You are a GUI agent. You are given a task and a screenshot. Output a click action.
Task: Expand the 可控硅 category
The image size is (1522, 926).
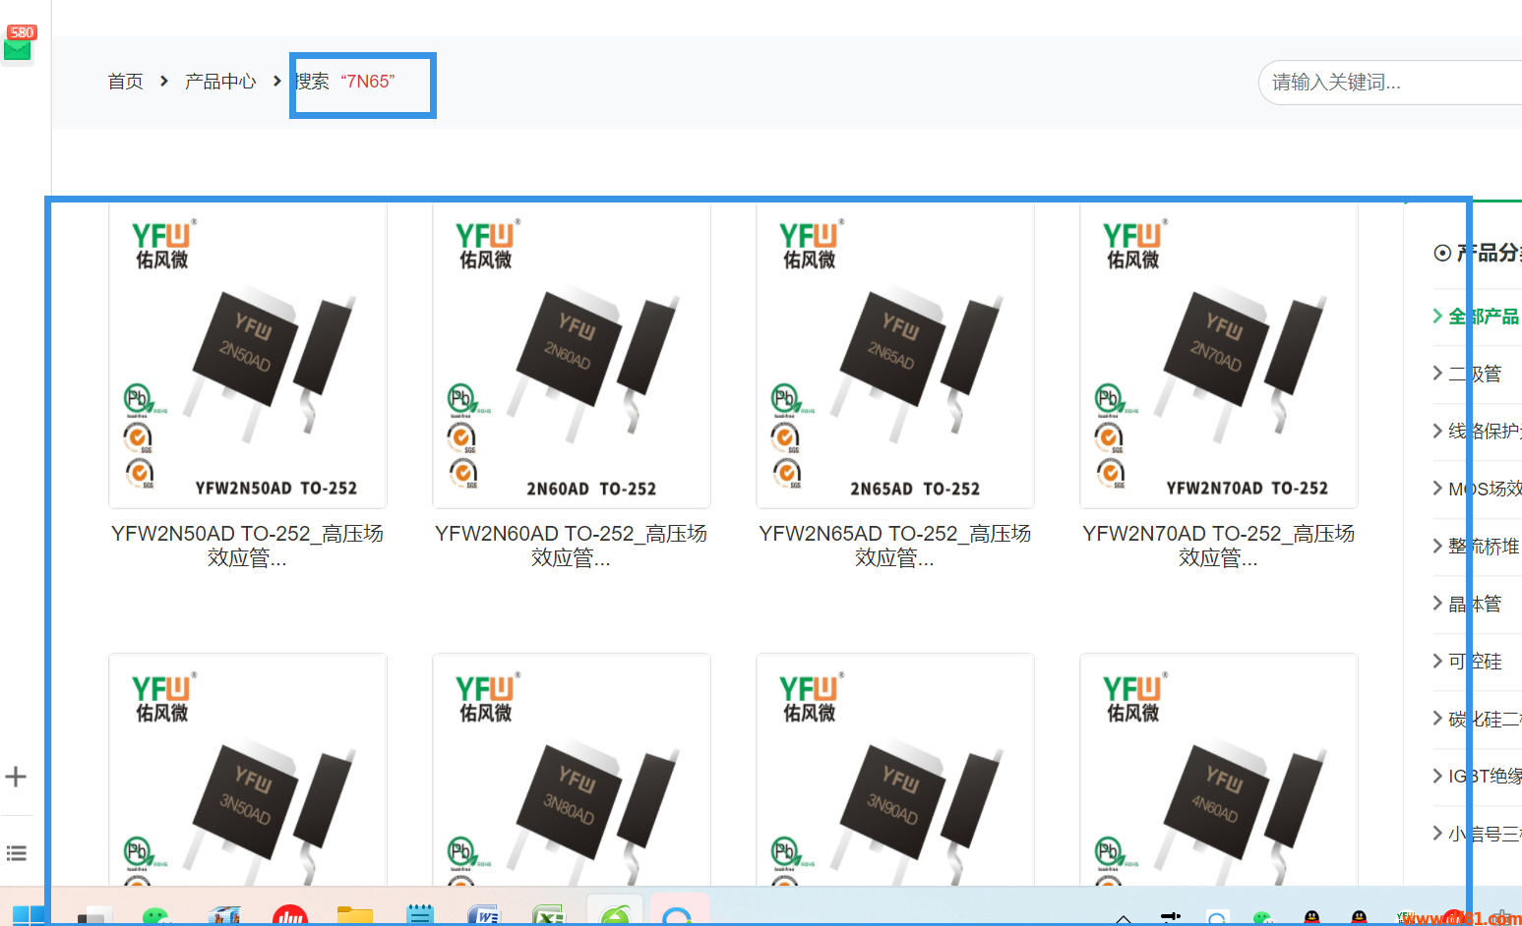click(x=1474, y=662)
